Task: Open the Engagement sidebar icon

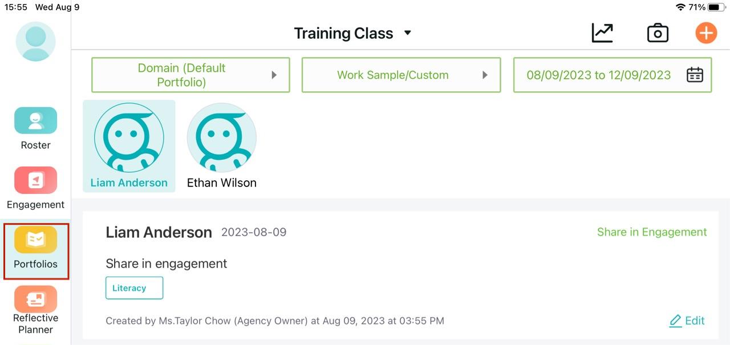Action: pyautogui.click(x=35, y=180)
